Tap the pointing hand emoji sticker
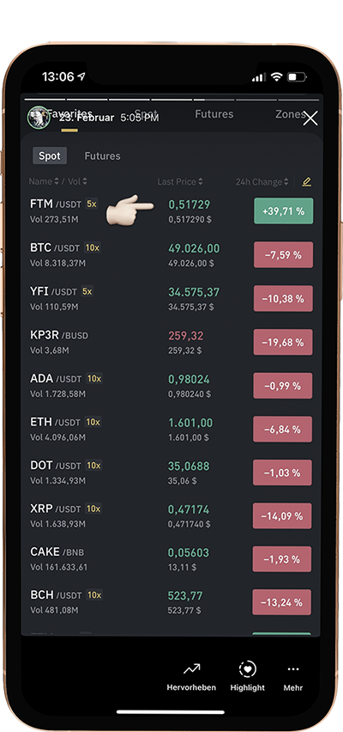The height and width of the screenshot is (732, 343). (129, 210)
